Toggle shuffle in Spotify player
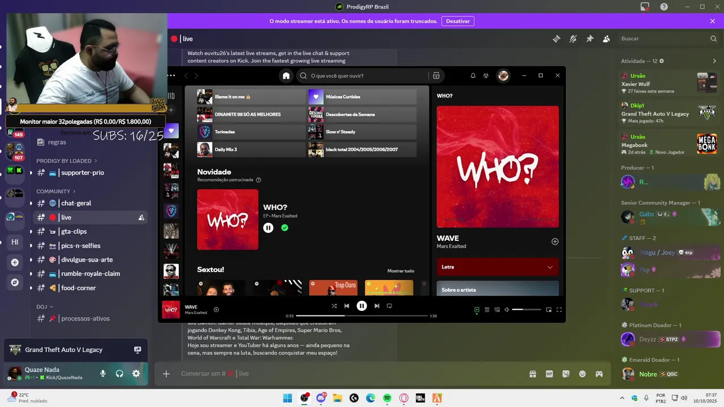The image size is (724, 407). 334,306
